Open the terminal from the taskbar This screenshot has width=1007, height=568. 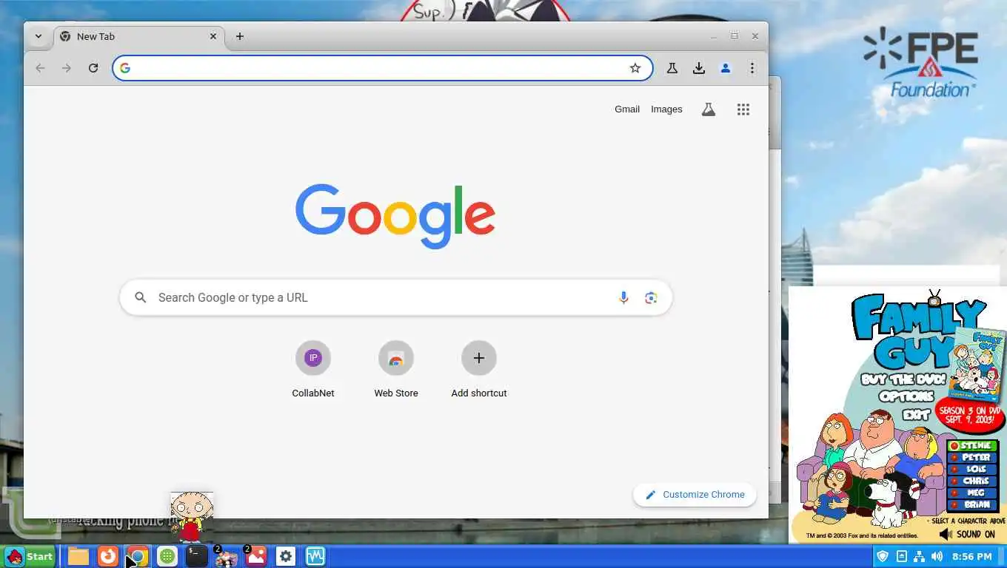pos(197,556)
